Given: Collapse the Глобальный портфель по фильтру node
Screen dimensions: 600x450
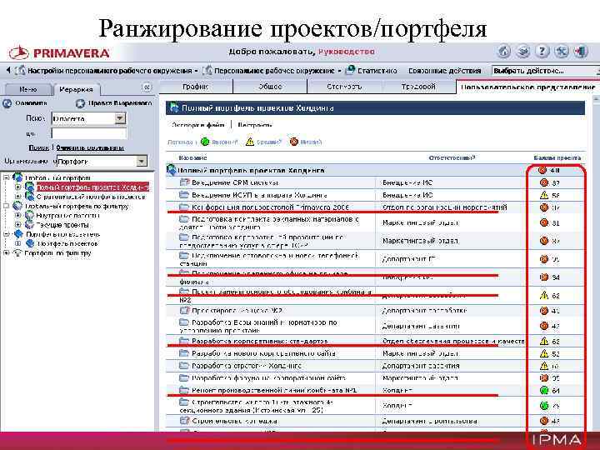Looking at the screenshot, I should point(6,207).
